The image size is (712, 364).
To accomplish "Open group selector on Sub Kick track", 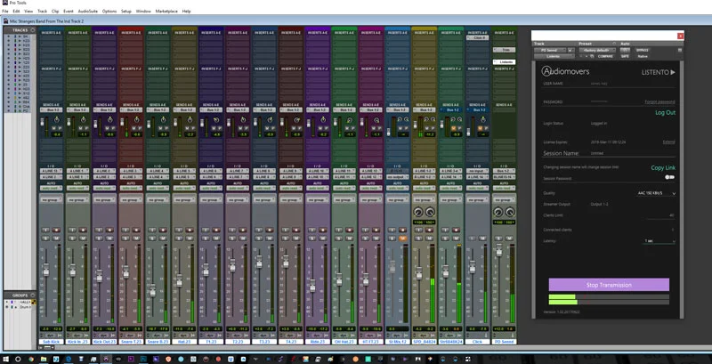I will pos(51,199).
